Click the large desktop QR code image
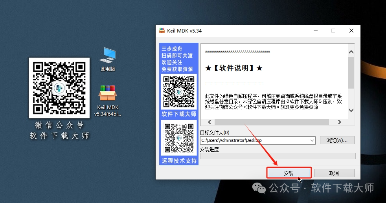 coord(59,88)
